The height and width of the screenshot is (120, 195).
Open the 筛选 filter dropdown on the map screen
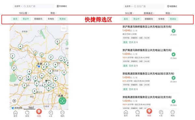pyautogui.click(x=54, y=13)
